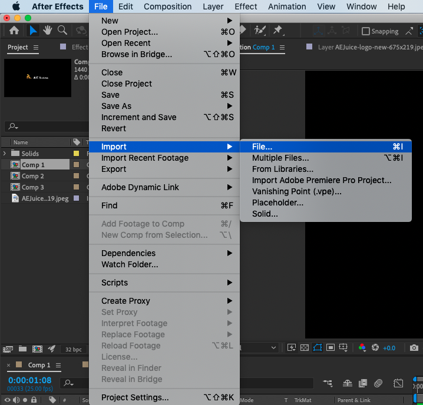Viewport: 423px width, 405px height.
Task: Click the Composition Mini-Flowchart icon in timeline
Action: pyautogui.click(x=328, y=383)
